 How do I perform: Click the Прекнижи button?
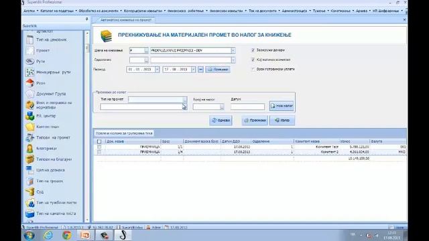coord(255,120)
